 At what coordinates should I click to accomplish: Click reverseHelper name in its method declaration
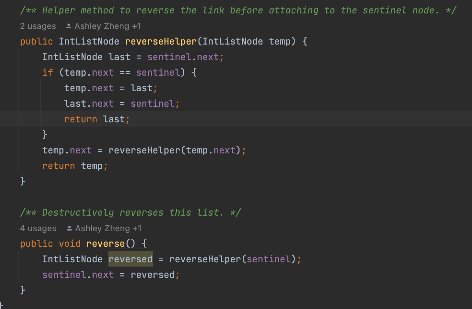(x=161, y=41)
